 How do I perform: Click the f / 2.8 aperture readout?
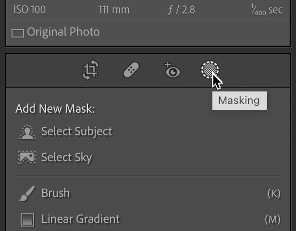(181, 10)
